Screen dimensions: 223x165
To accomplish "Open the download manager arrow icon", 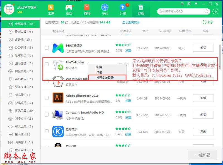I will click(x=215, y=11).
